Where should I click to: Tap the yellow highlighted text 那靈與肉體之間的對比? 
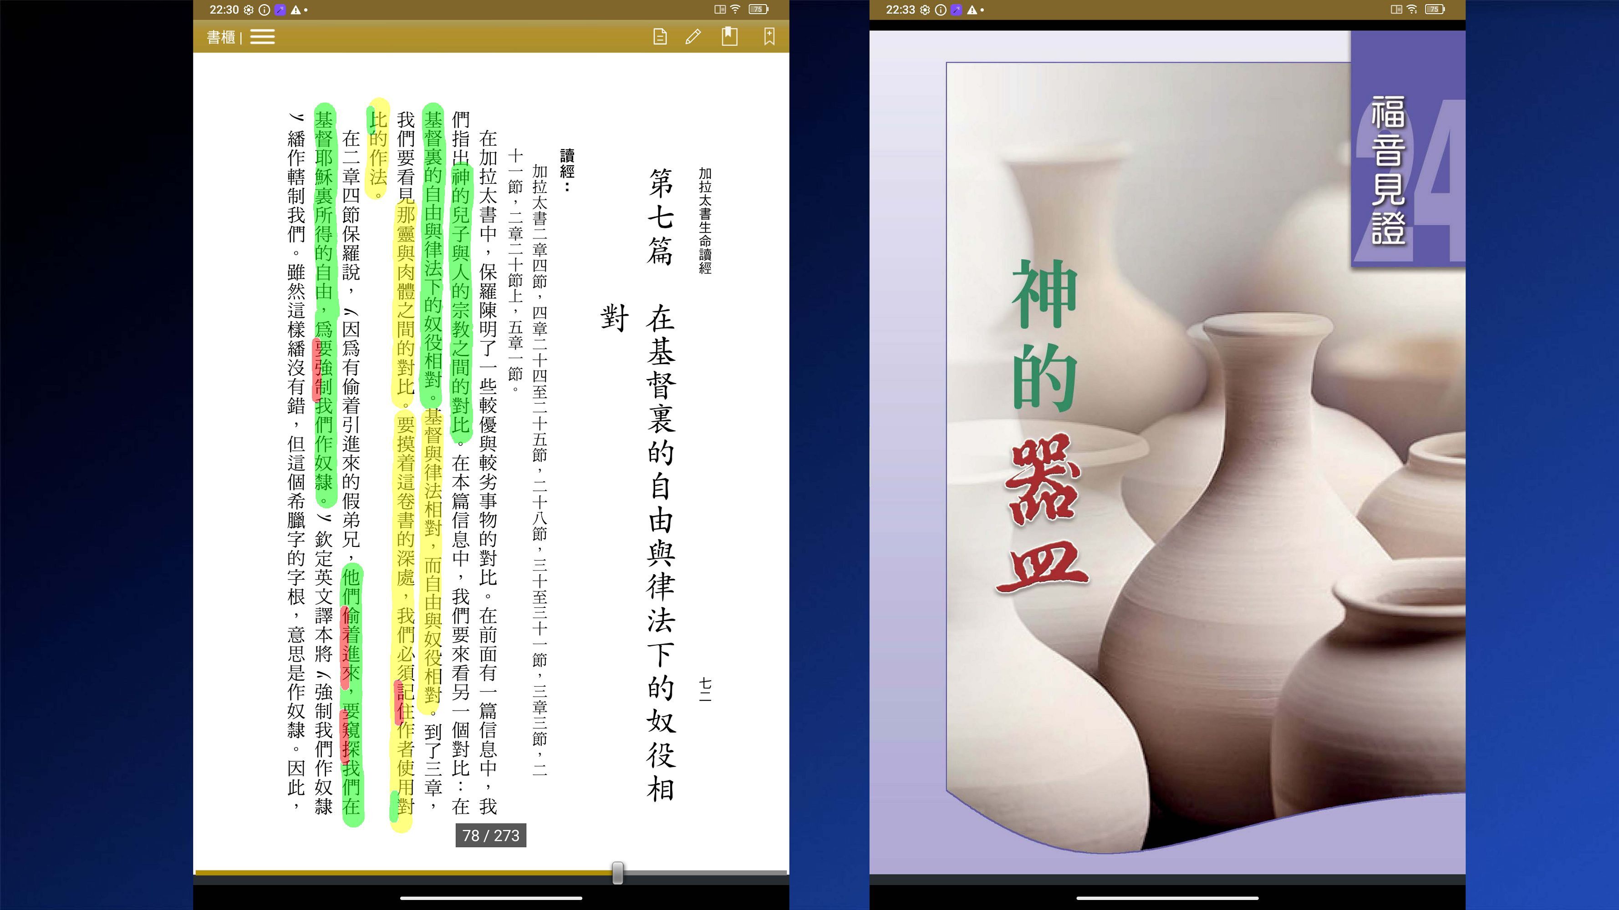point(406,302)
